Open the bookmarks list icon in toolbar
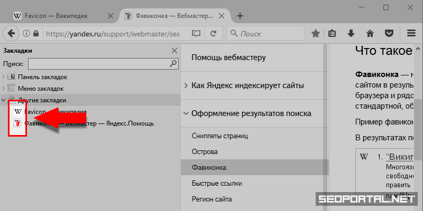The image size is (423, 211). click(332, 34)
